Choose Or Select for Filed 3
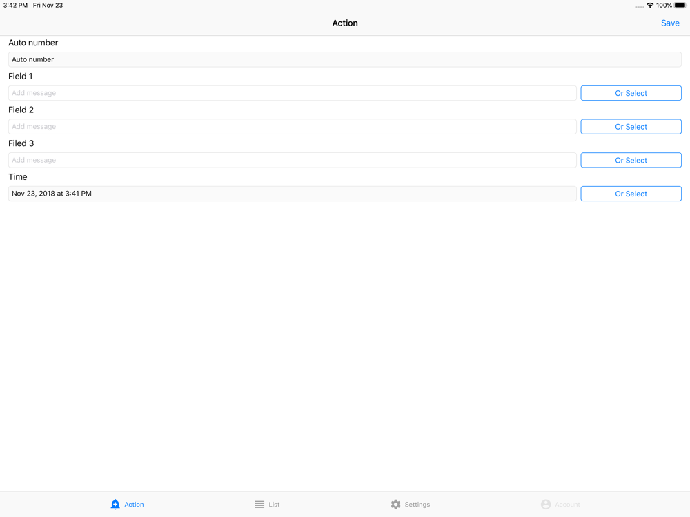The width and height of the screenshot is (690, 517). (x=631, y=160)
